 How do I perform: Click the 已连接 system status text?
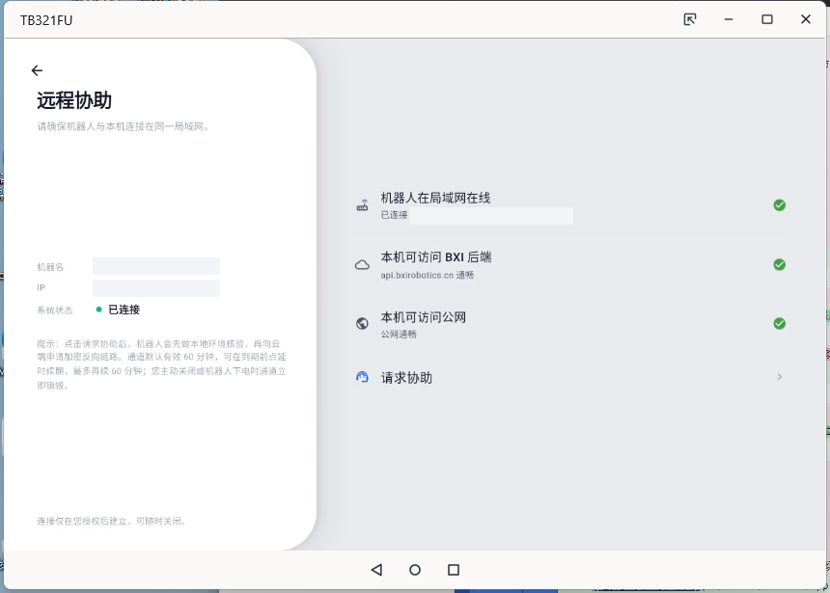[124, 310]
